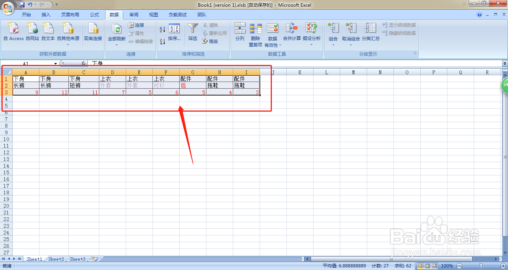Select row 10 header

(x=6, y=139)
